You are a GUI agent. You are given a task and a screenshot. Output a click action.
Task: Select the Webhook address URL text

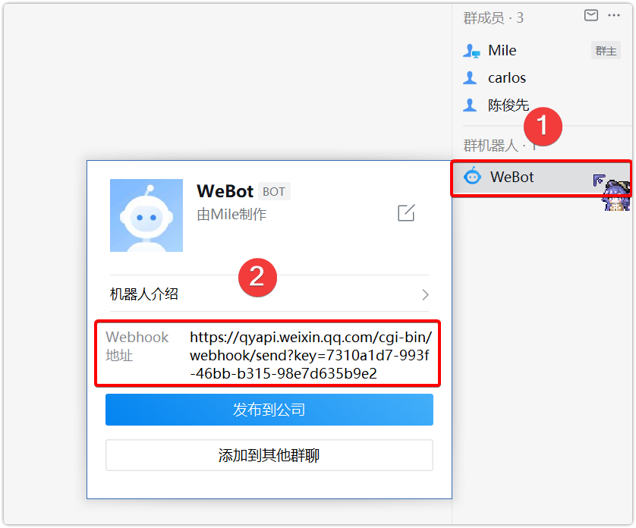[310, 355]
